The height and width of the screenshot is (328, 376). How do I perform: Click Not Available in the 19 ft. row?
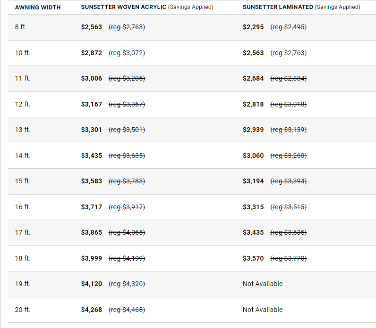[263, 284]
